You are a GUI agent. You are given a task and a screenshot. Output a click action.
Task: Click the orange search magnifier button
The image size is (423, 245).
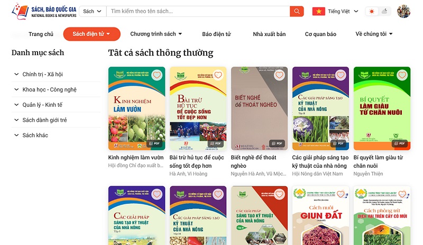pyautogui.click(x=297, y=11)
